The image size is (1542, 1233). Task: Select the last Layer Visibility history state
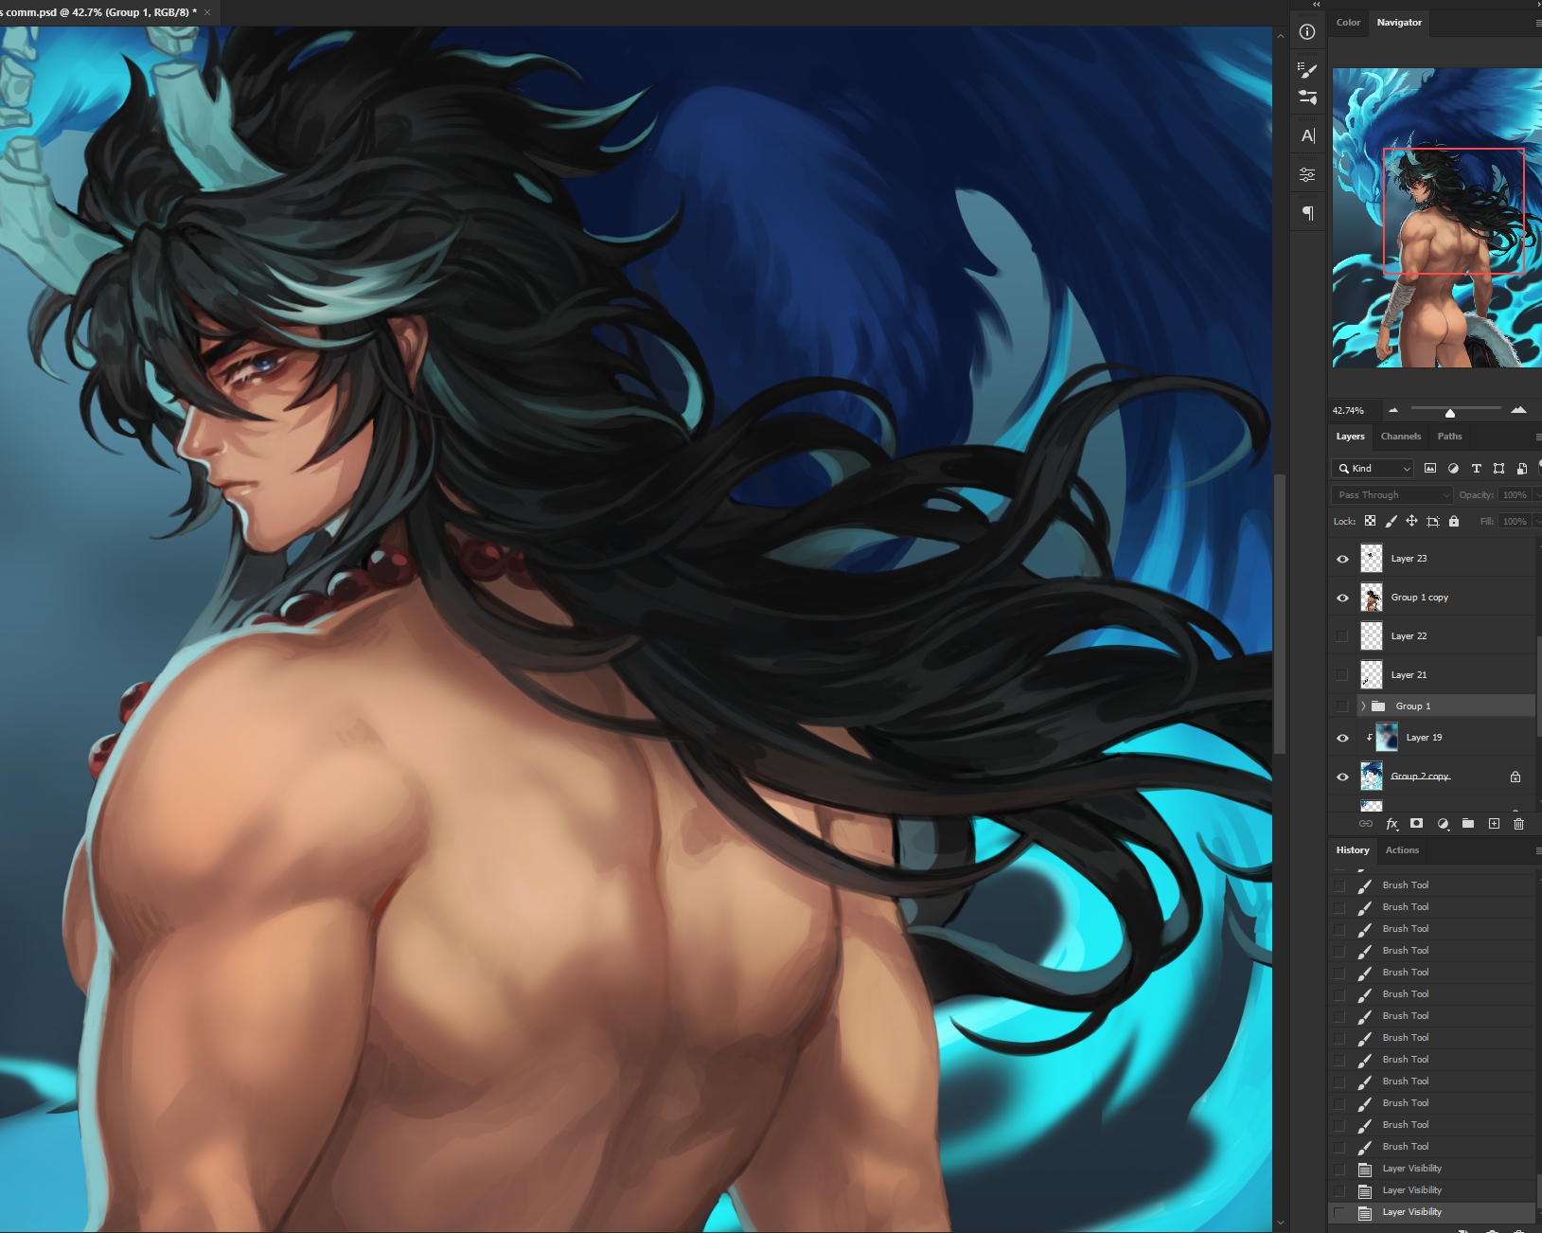point(1411,1212)
